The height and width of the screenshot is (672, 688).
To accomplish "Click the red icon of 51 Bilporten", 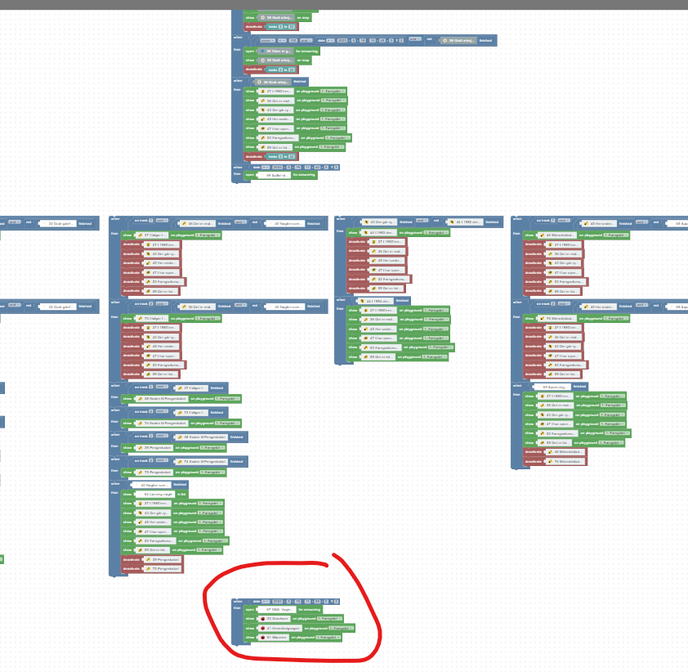I will click(263, 638).
